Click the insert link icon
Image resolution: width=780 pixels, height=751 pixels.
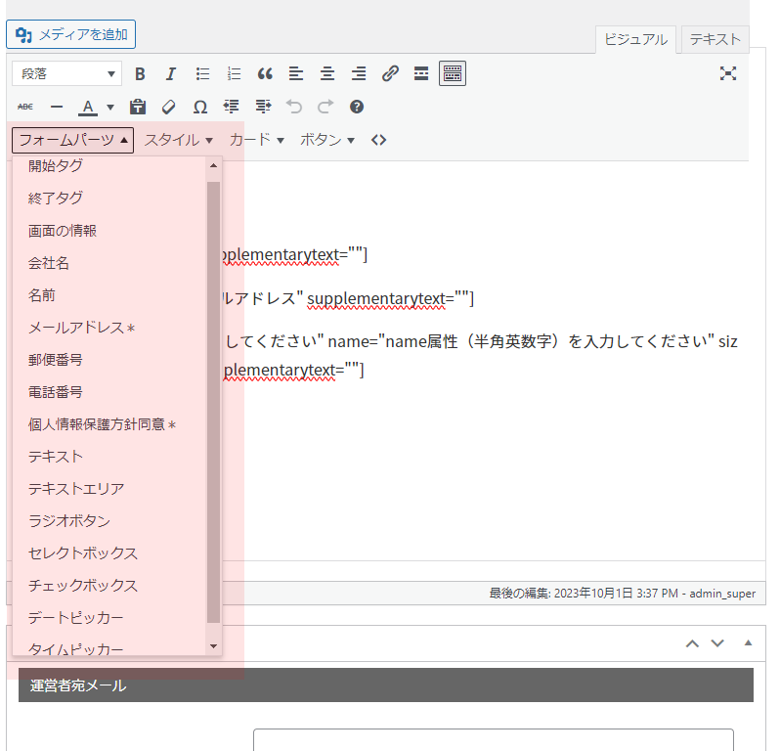coord(390,73)
